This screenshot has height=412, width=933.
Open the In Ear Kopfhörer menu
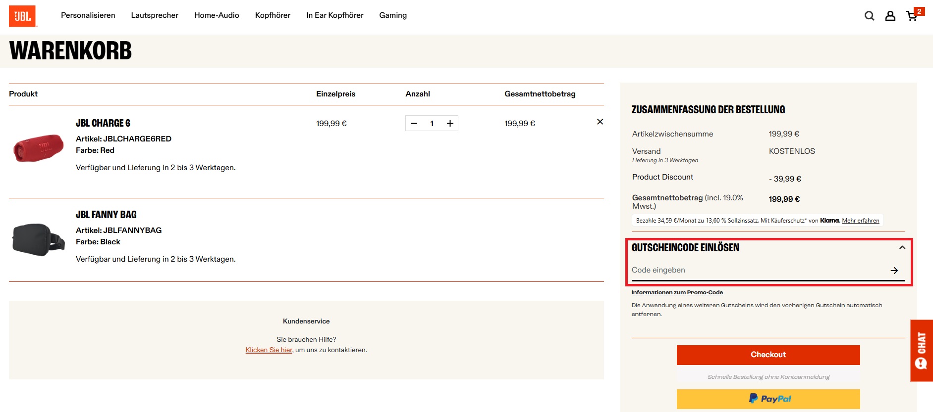335,15
